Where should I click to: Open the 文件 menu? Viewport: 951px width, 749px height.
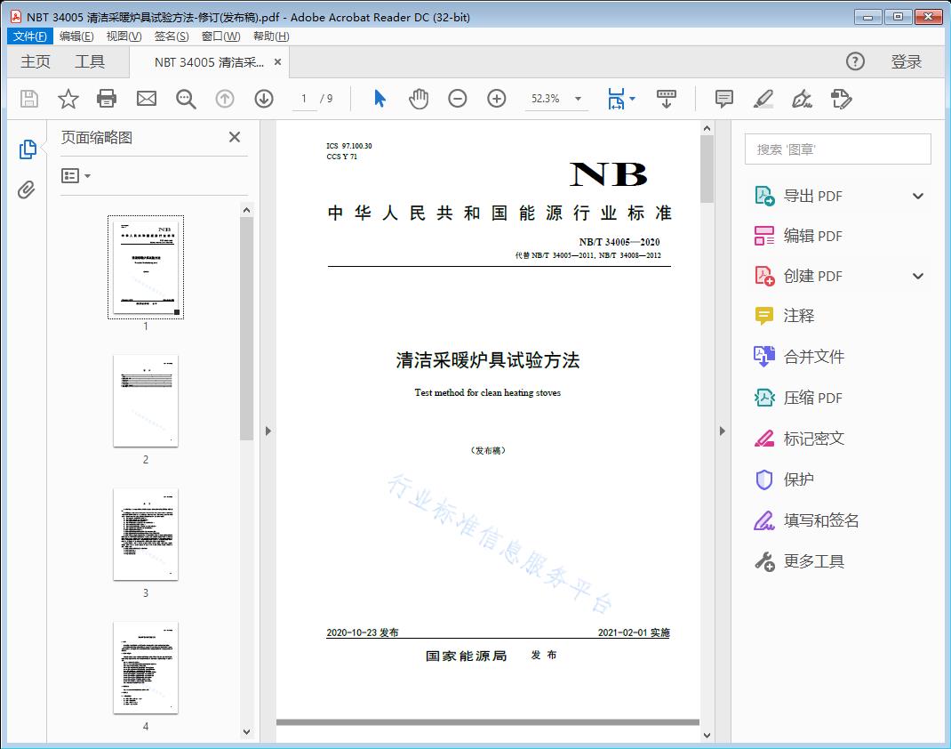pyautogui.click(x=29, y=36)
